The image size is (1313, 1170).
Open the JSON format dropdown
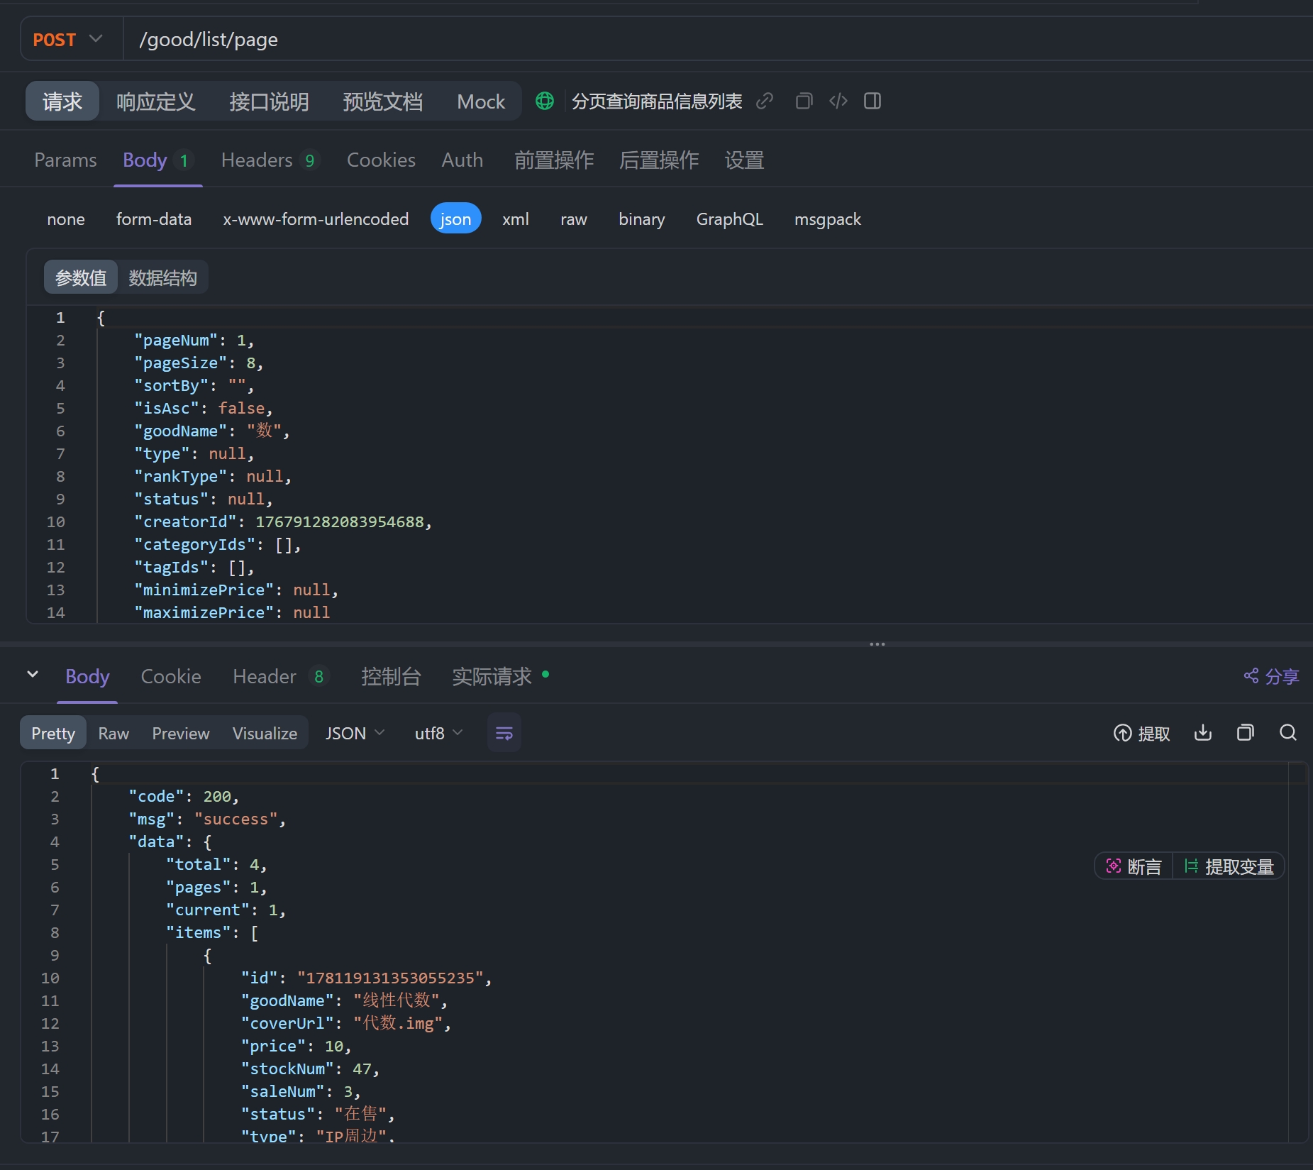pos(354,733)
